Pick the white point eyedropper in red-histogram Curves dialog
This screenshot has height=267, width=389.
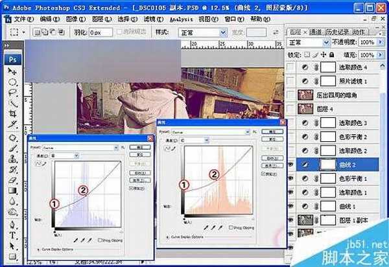point(220,227)
